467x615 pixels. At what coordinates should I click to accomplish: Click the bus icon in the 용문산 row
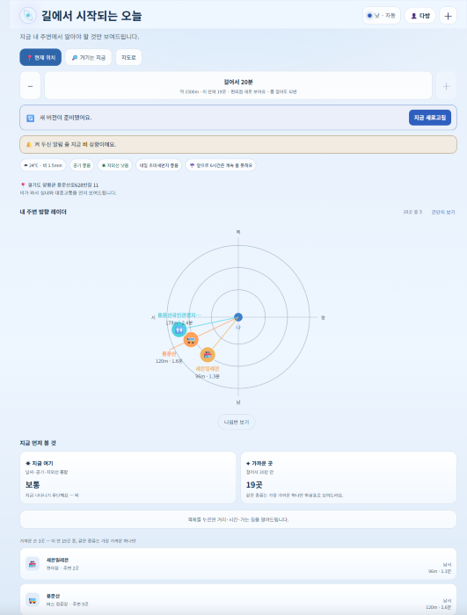pyautogui.click(x=33, y=600)
